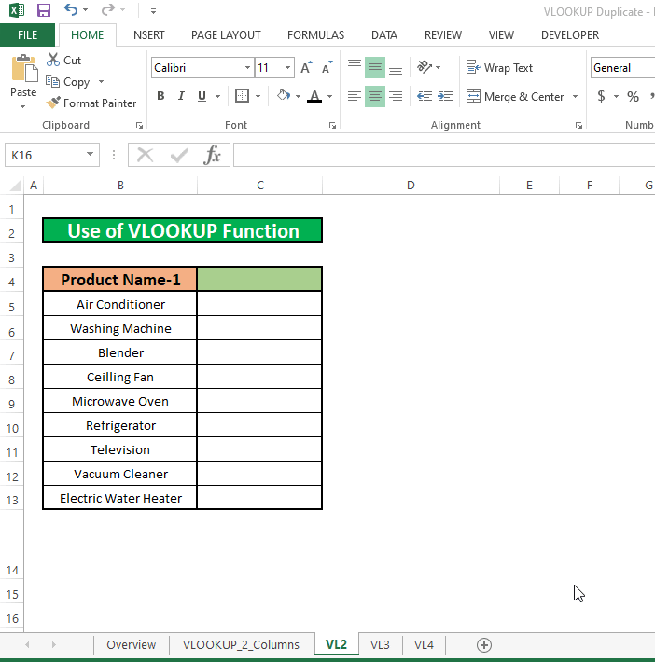Open the font name Calibri dropdown
This screenshot has width=655, height=662.
247,67
